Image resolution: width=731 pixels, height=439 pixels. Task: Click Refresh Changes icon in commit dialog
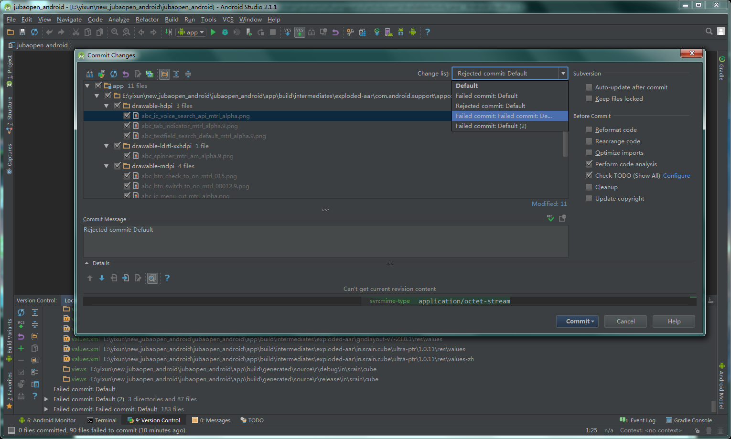pos(114,74)
